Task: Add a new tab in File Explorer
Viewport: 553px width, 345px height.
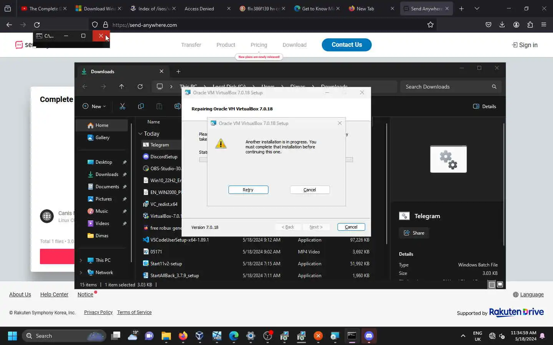Action: 178,71
